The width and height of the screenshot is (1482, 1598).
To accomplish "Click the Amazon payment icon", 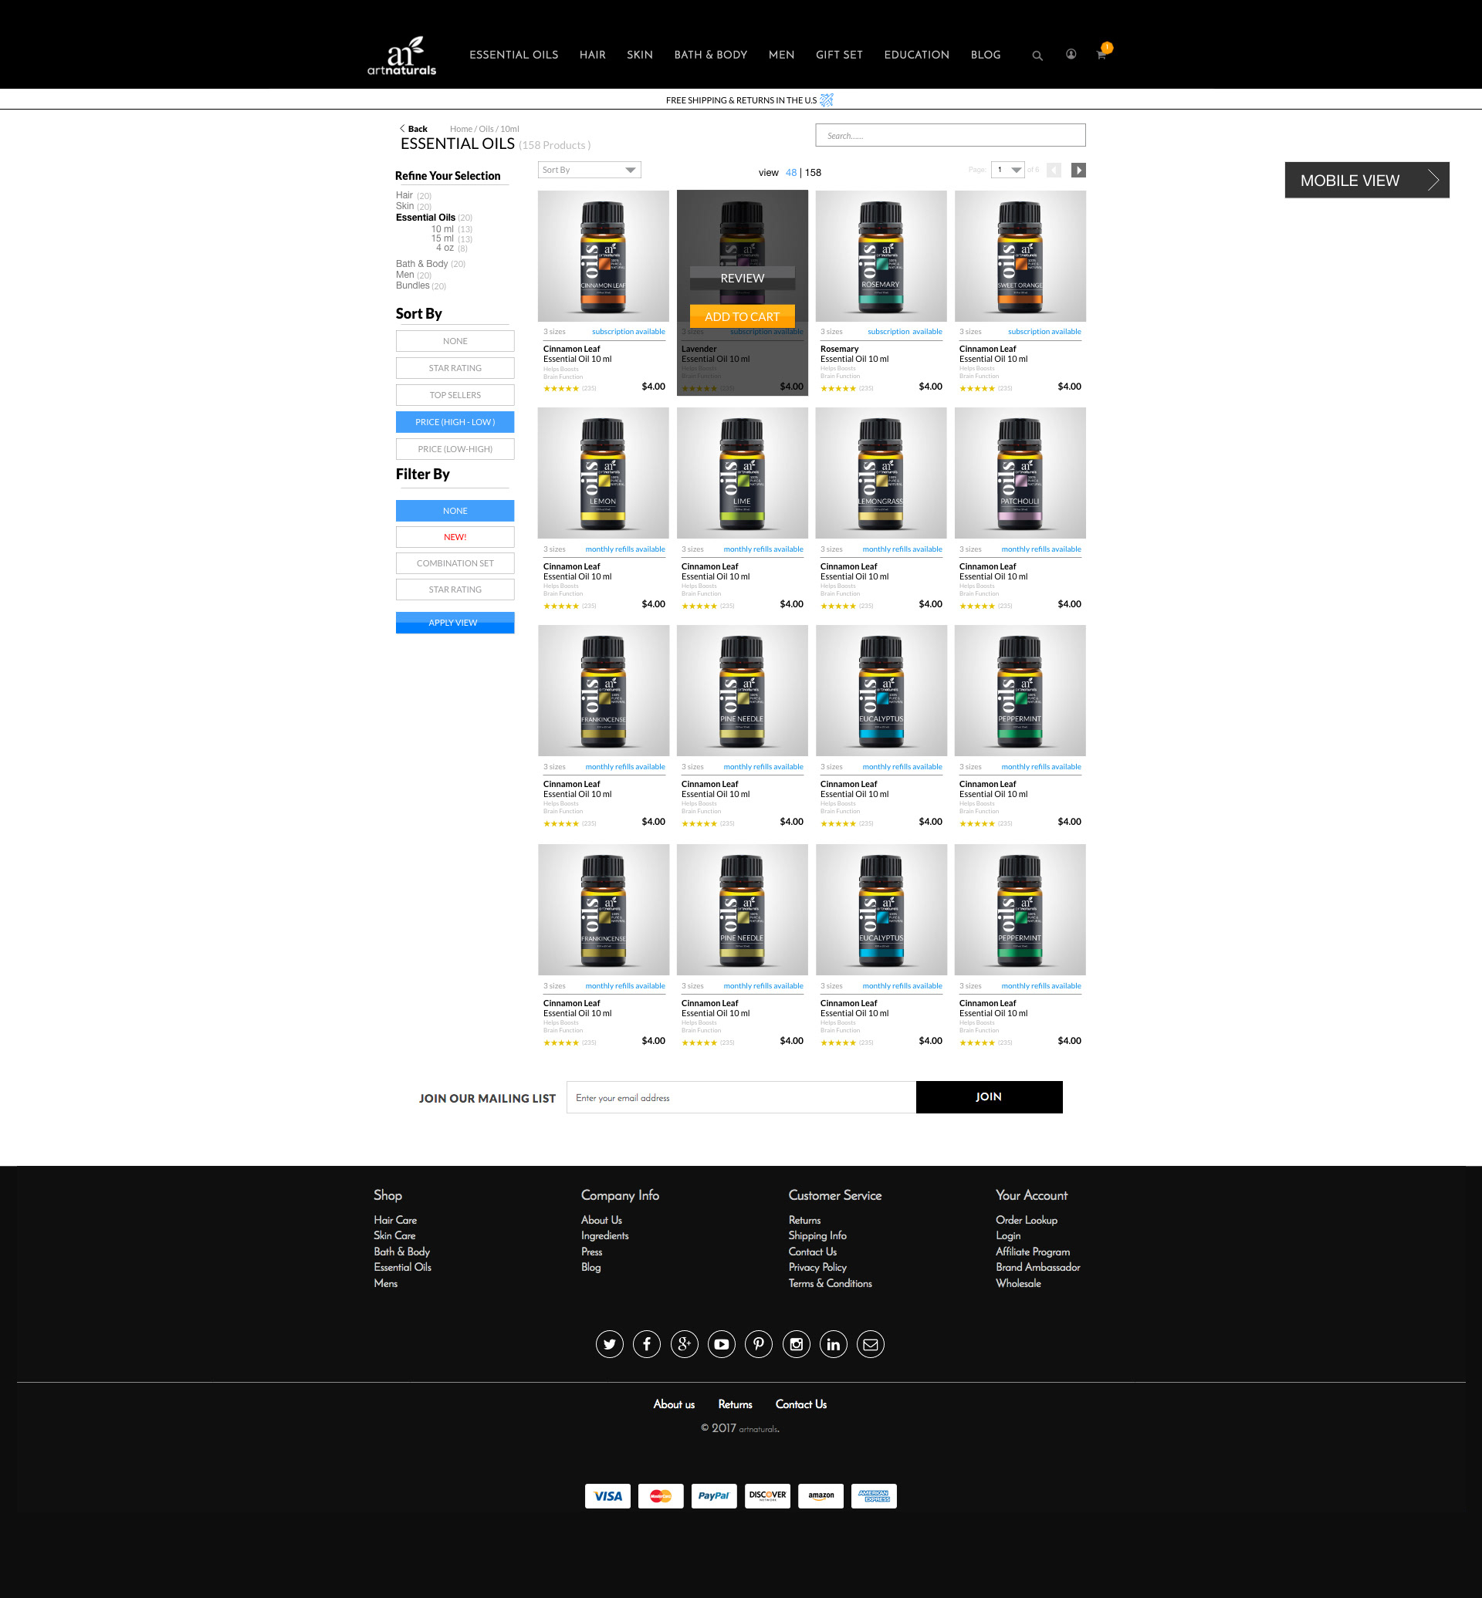I will click(821, 1495).
